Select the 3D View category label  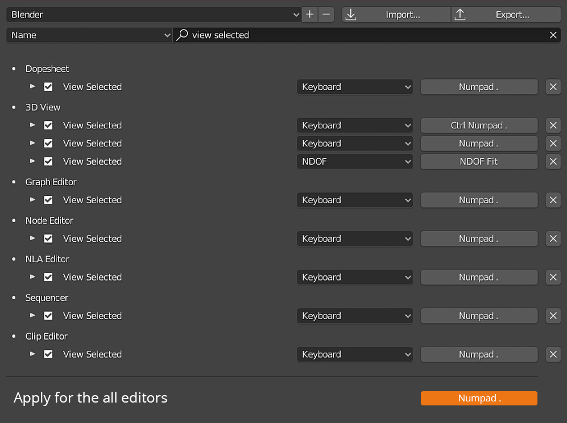click(x=43, y=107)
